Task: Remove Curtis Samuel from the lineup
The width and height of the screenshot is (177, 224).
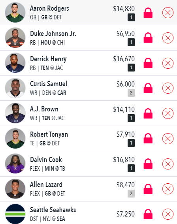Action: [168, 88]
